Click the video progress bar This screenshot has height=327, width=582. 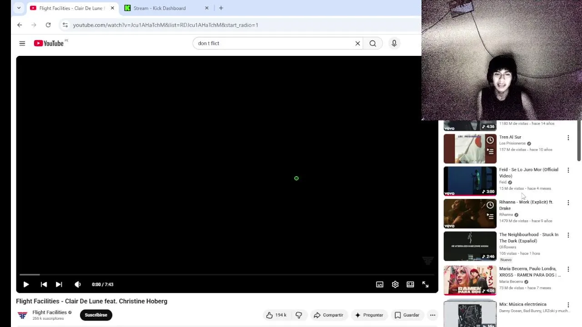tap(226, 274)
